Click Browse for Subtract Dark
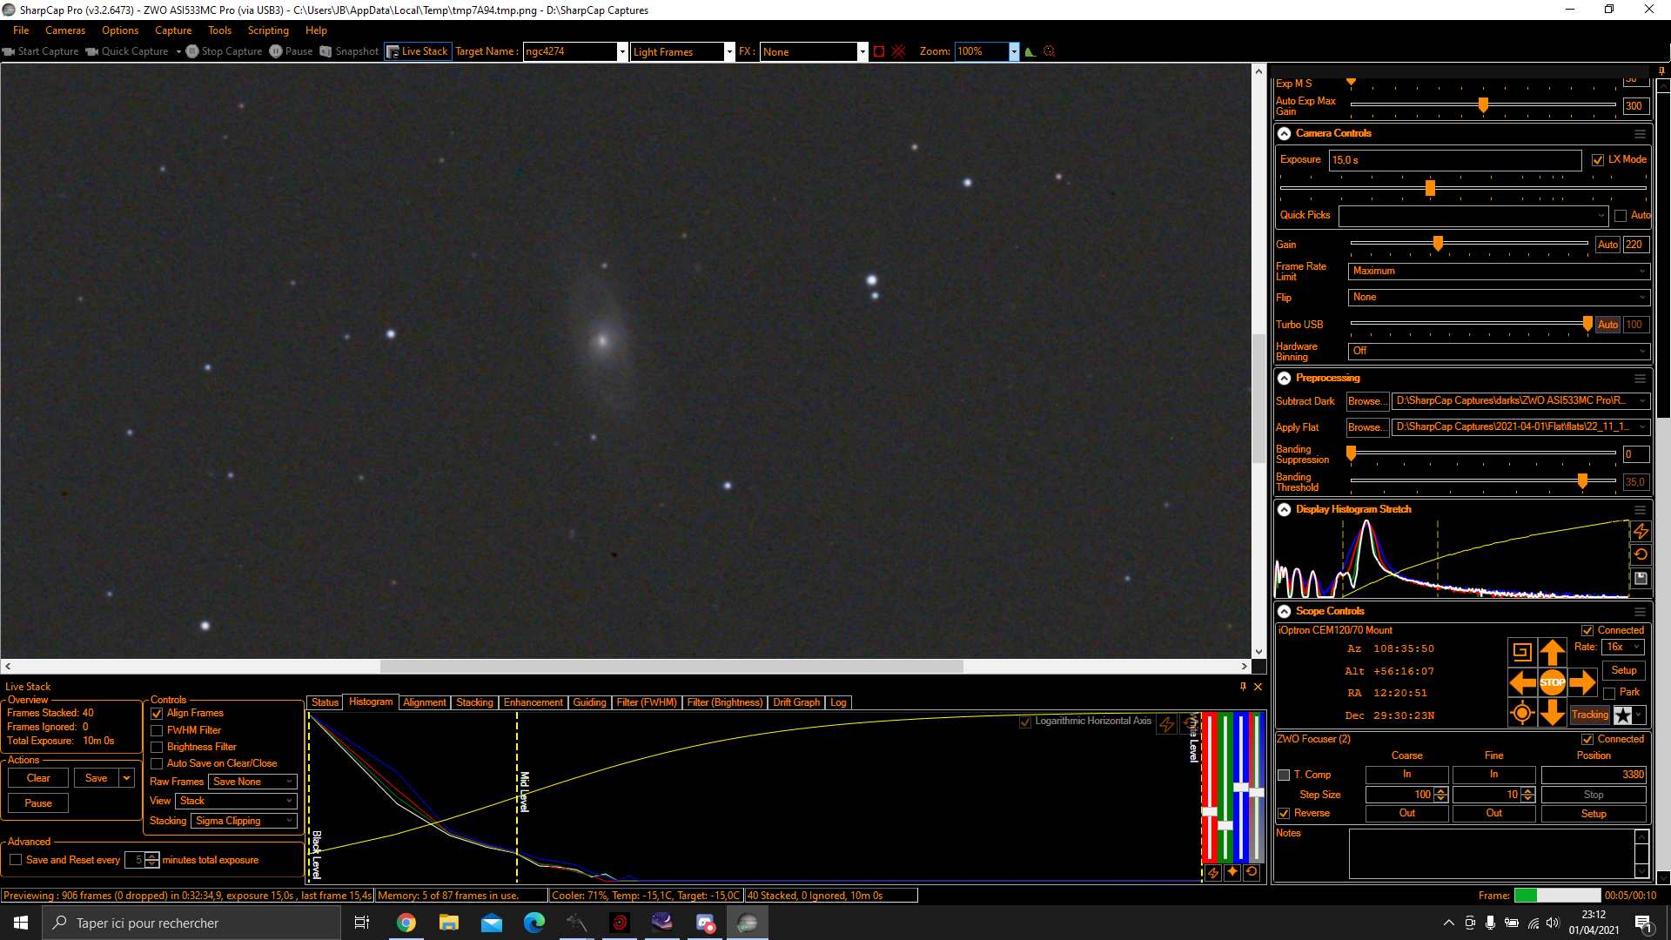Image resolution: width=1671 pixels, height=940 pixels. pyautogui.click(x=1367, y=401)
